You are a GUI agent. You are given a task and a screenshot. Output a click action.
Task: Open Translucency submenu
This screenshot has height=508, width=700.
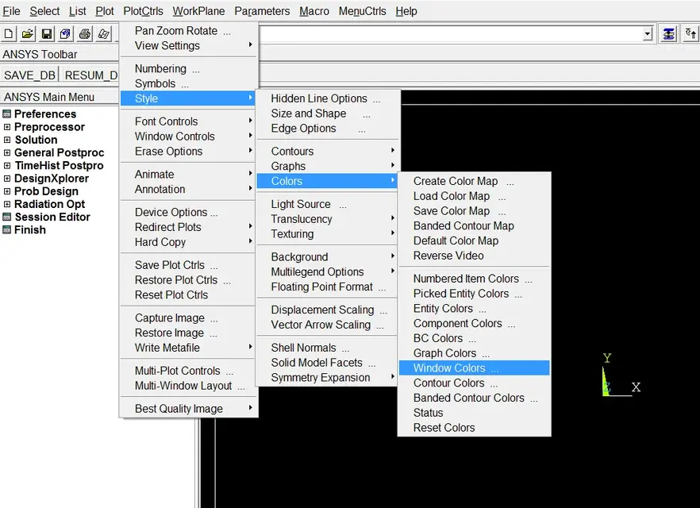pyautogui.click(x=327, y=219)
